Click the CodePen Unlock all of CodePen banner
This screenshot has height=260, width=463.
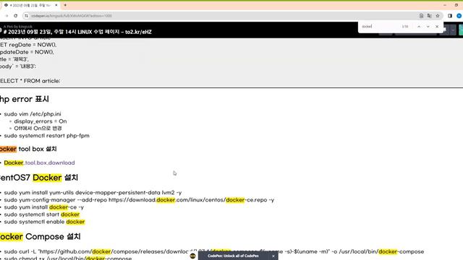point(233,256)
